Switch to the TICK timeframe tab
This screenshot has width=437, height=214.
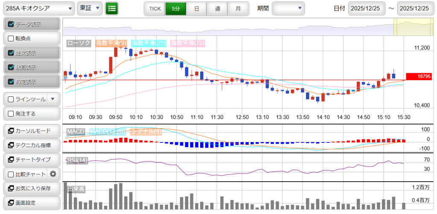coord(155,9)
